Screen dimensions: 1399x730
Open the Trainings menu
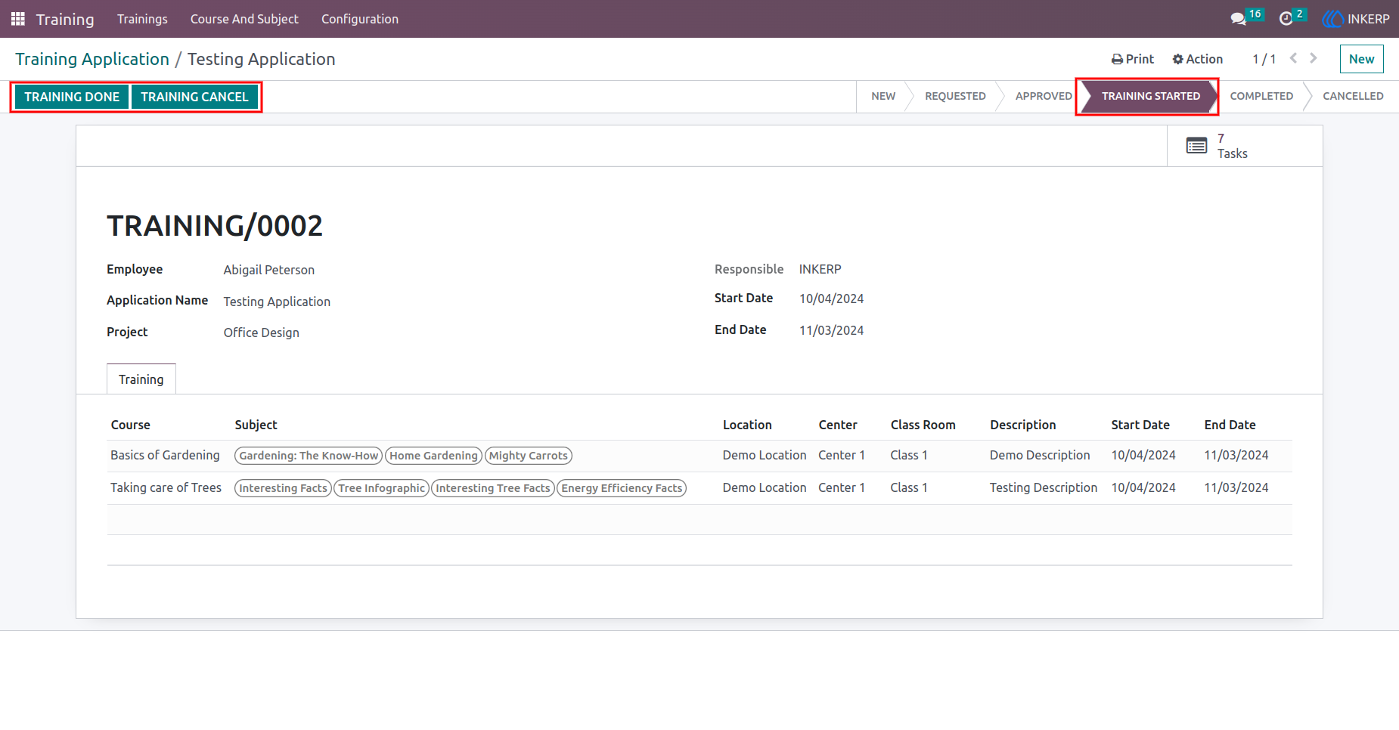click(142, 19)
